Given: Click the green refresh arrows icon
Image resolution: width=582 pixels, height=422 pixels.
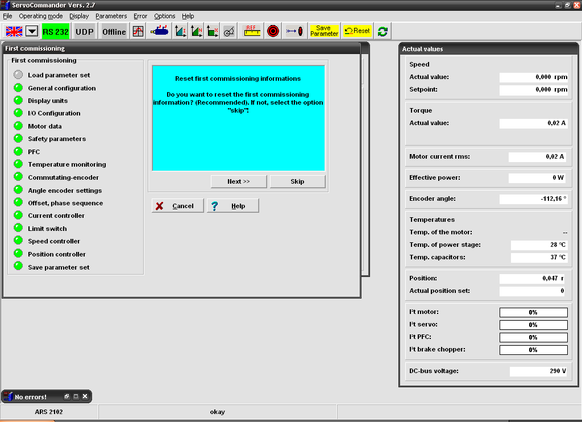Looking at the screenshot, I should click(x=383, y=32).
